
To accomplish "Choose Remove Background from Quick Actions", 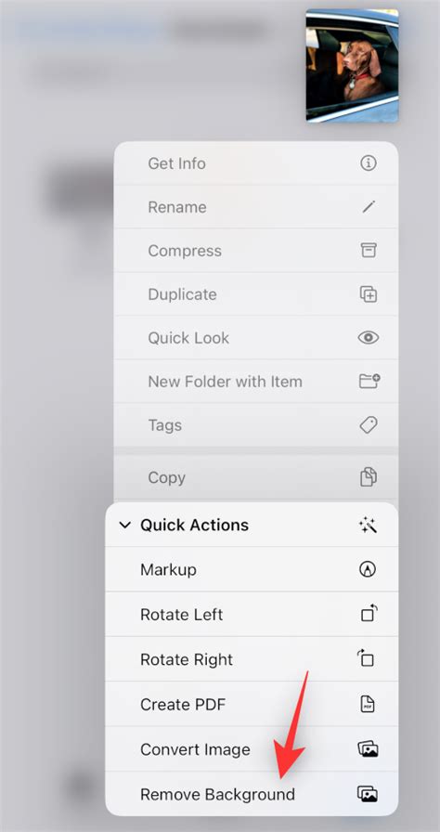I will (x=252, y=794).
